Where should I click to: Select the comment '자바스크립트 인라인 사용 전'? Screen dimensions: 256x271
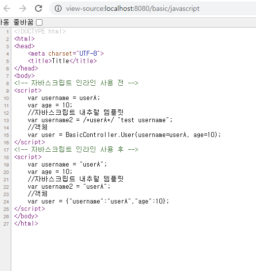pos(76,83)
